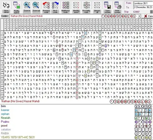Click the Proximity rank icon

coord(86,5)
